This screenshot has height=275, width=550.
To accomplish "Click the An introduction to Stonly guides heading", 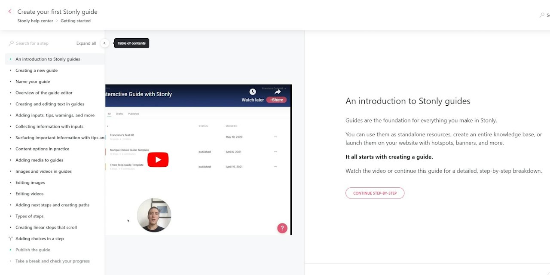I will coord(408,101).
